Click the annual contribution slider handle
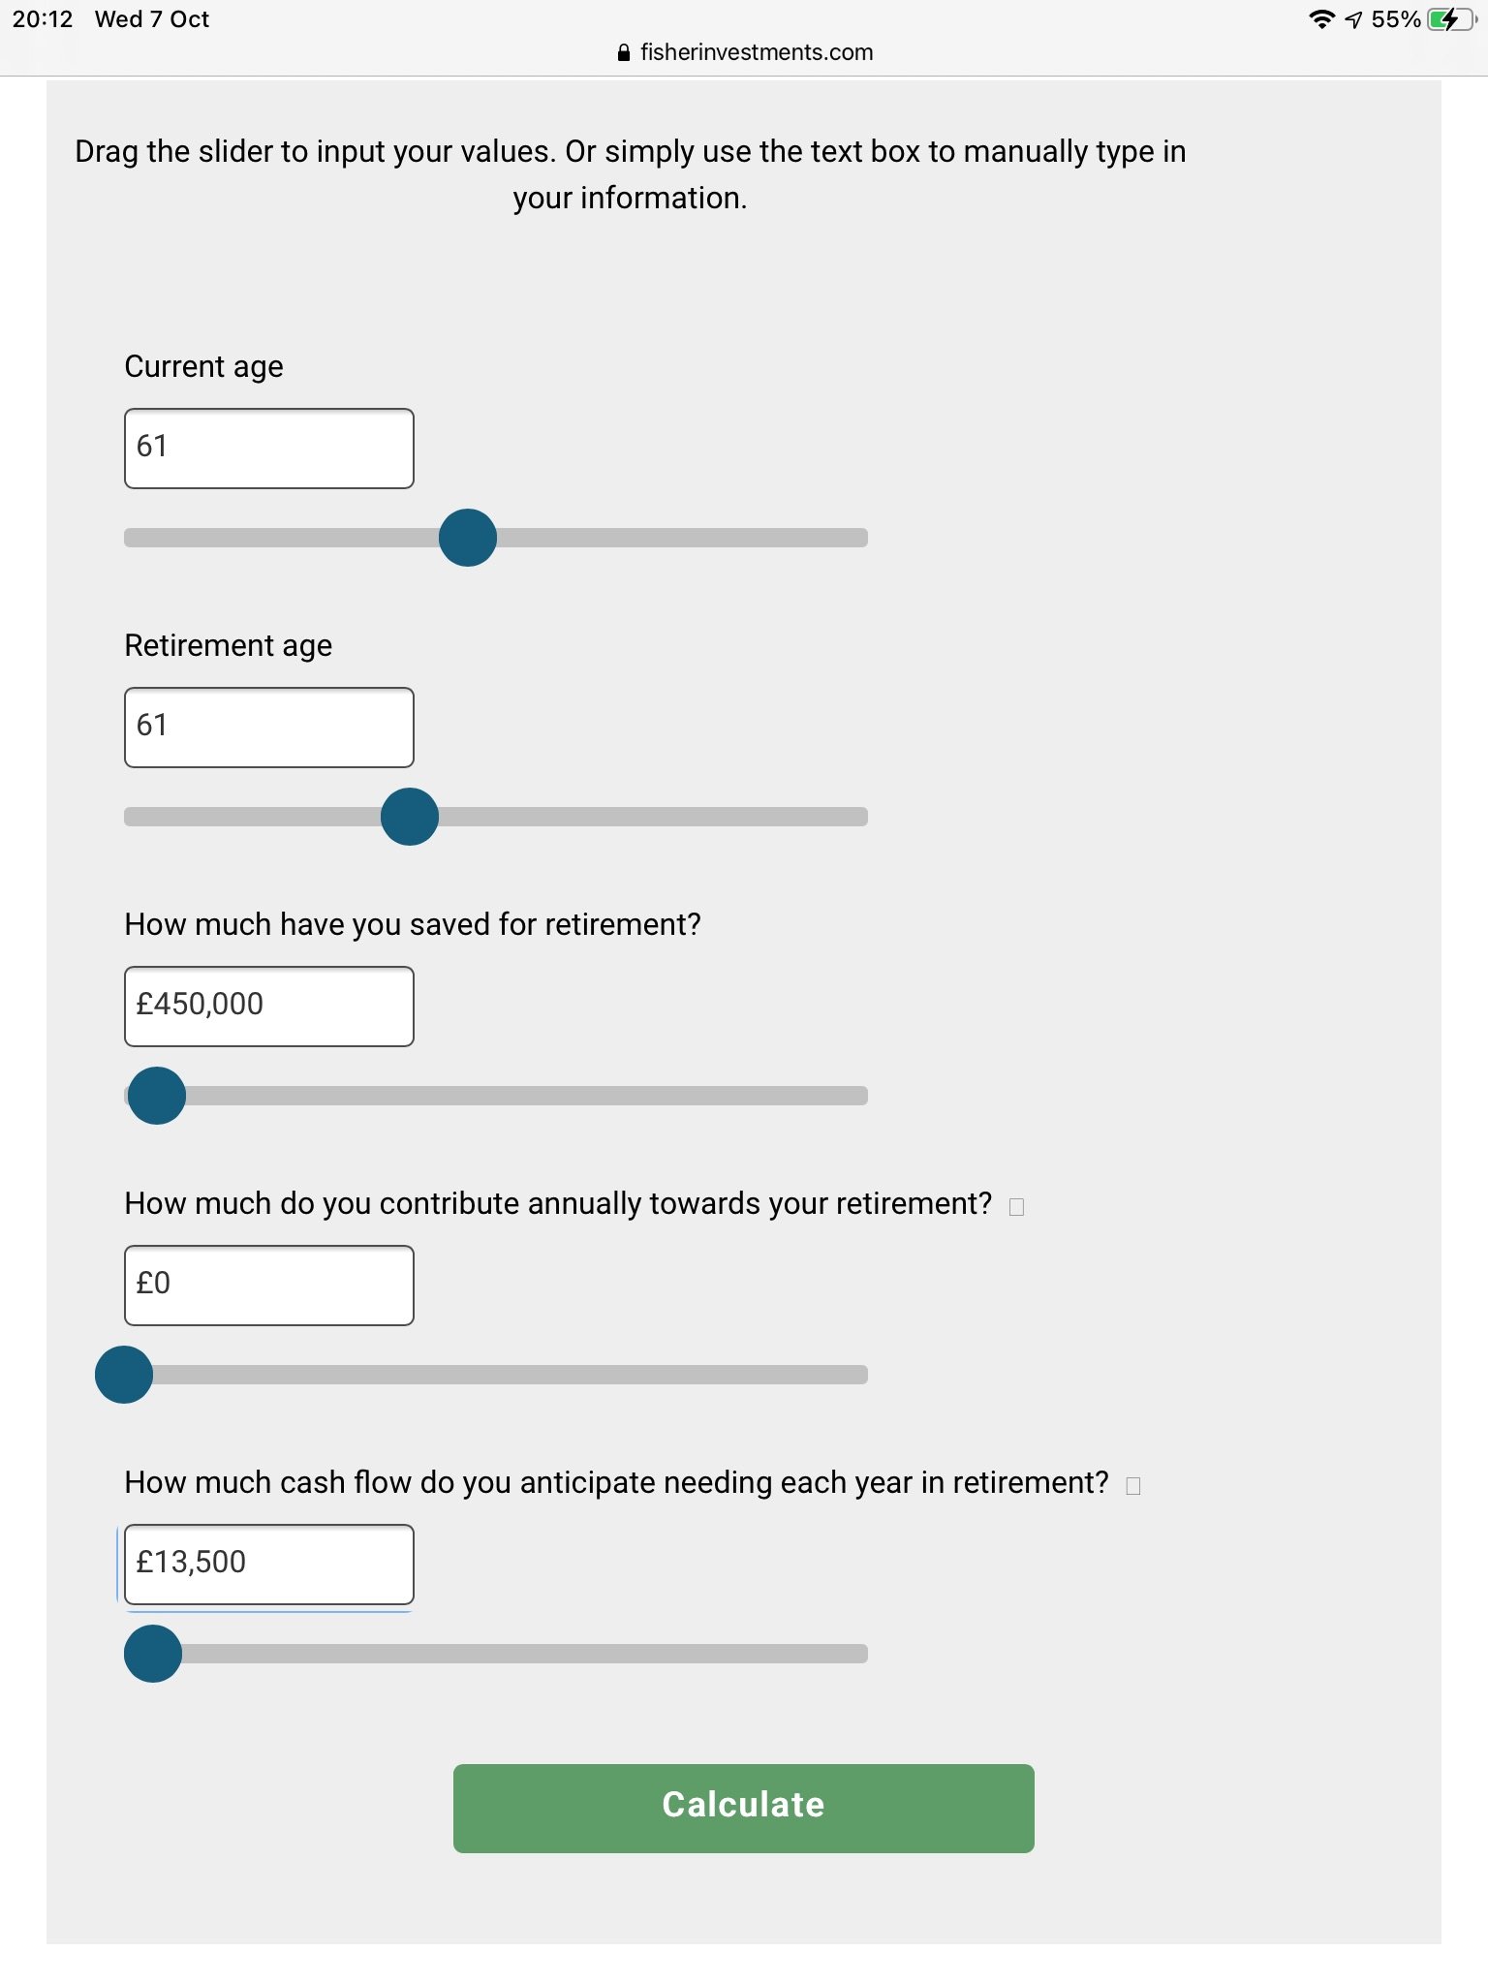Screen dimensions: 1488x1984 point(124,1375)
